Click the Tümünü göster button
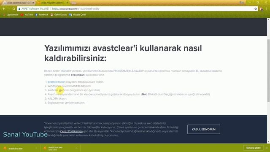Image resolution: width=270 pixels, height=152 pixels. 253,148
